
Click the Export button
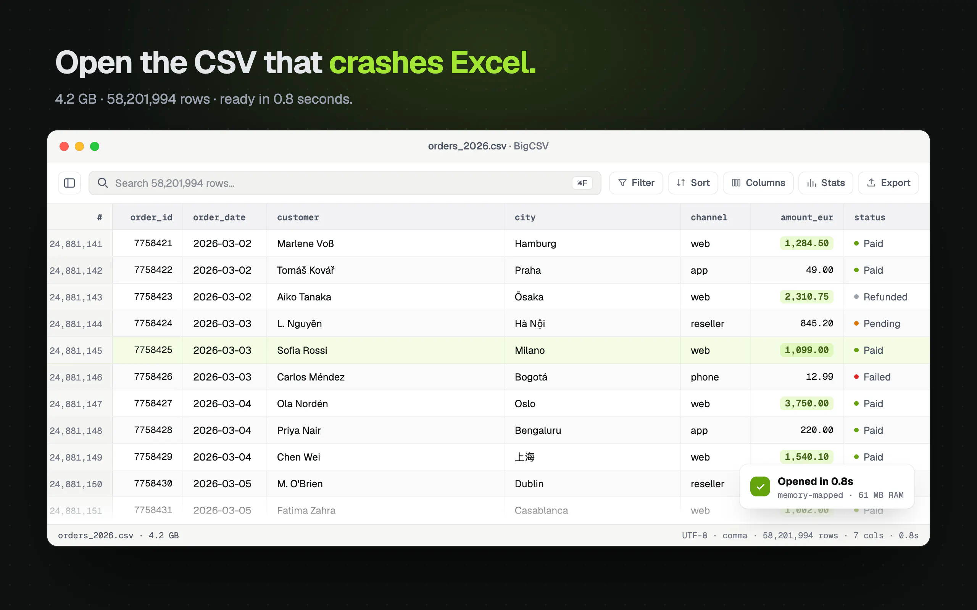pos(888,183)
